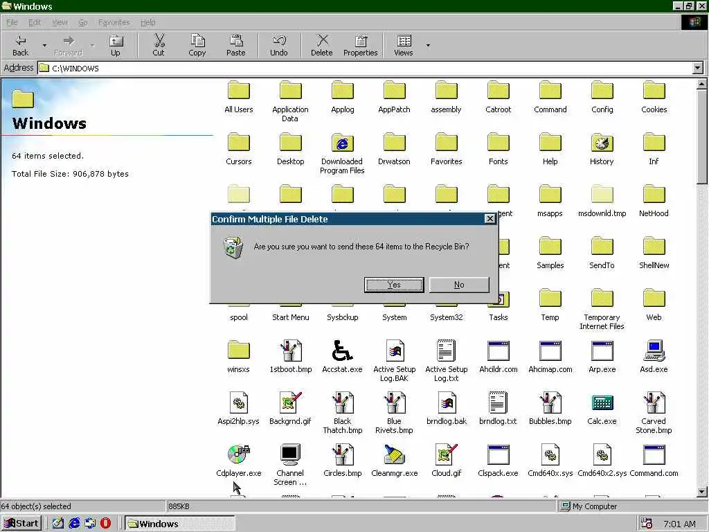
Task: Select the msdownld.tmp hidden folder
Action: pos(602,201)
